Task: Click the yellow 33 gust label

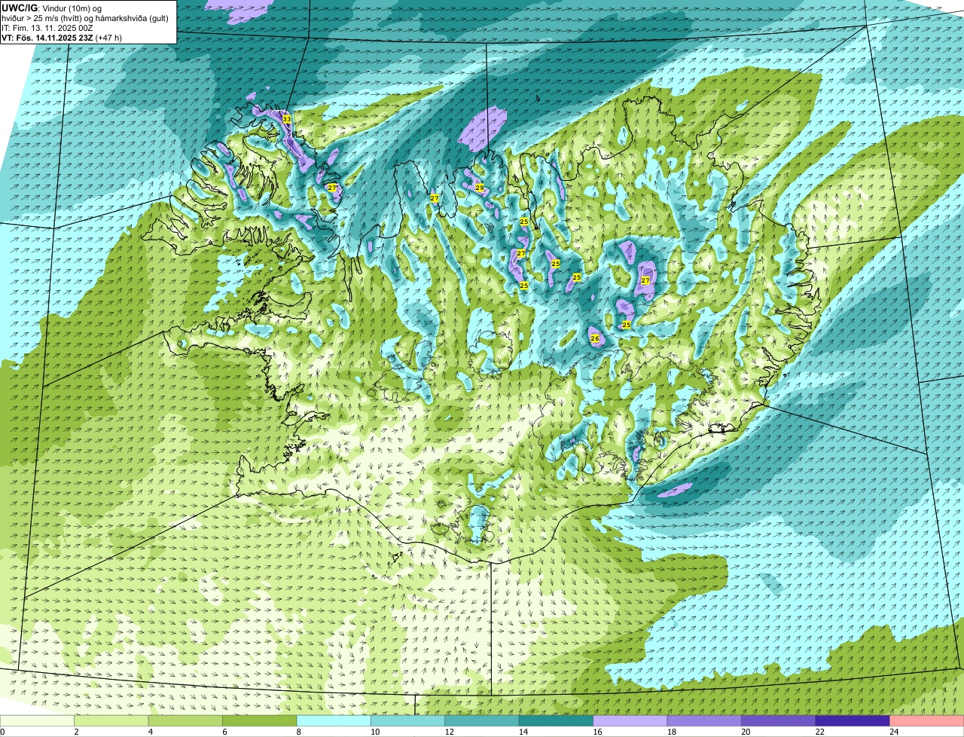Action: click(287, 119)
